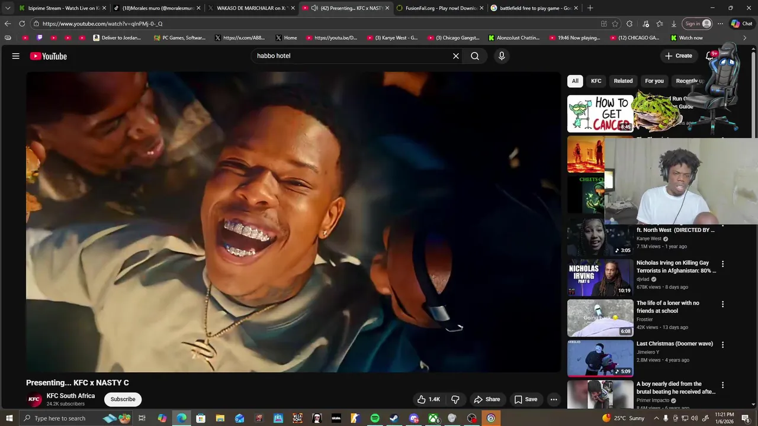Switch to the Iziprime Stream browser tab
The image size is (758, 426).
(x=62, y=8)
